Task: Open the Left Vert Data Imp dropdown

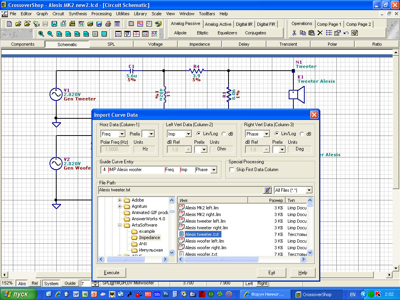Action: coord(188,134)
